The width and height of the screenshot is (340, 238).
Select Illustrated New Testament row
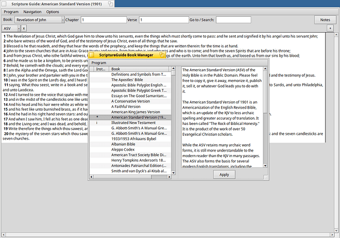tap(130, 123)
